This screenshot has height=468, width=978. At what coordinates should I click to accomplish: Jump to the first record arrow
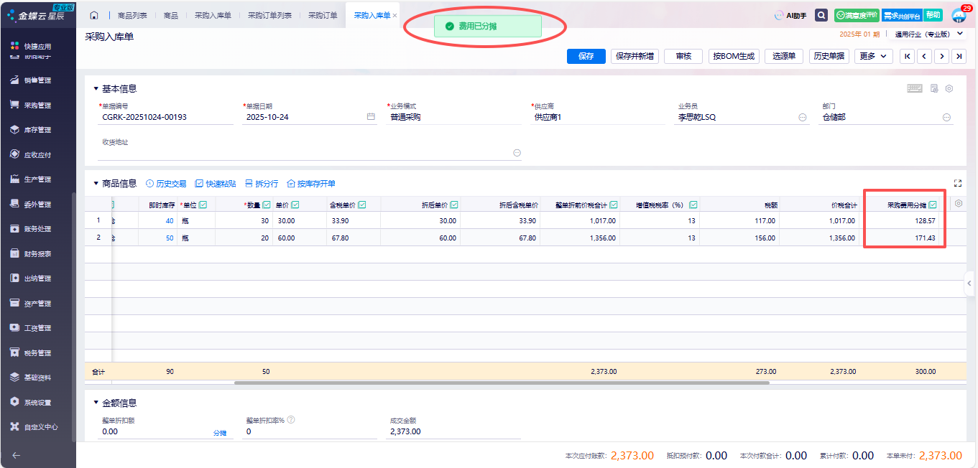tap(907, 56)
